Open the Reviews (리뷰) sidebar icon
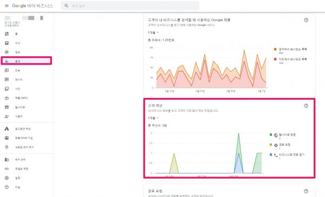The image size is (325, 197). pos(6,70)
